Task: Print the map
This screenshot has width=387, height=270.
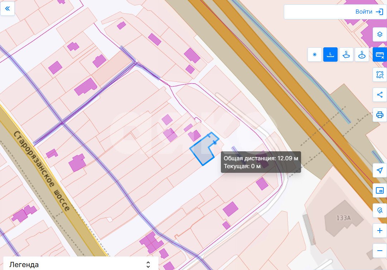Action: [379, 114]
